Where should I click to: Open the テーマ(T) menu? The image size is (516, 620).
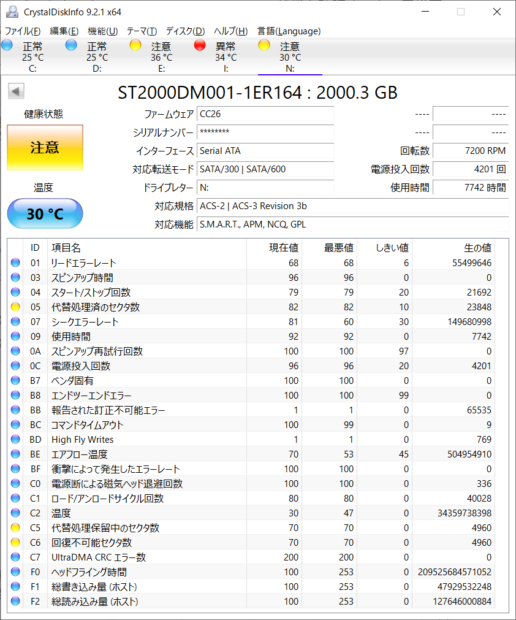coord(142,31)
